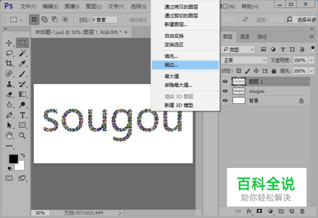Select the Zoom tool
This screenshot has width=318, height=218.
tap(23, 135)
